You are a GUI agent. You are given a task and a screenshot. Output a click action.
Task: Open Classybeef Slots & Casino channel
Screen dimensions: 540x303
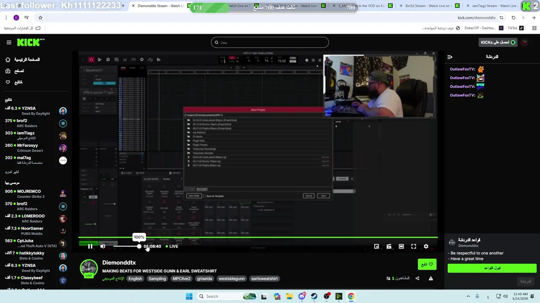(x=36, y=280)
